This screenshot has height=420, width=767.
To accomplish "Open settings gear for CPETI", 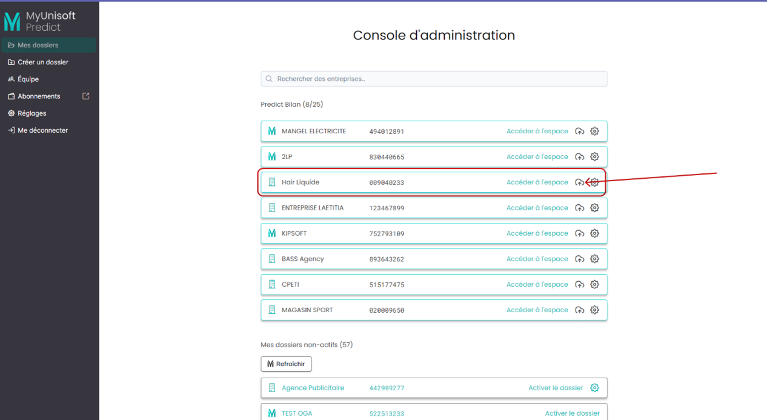I will tap(595, 284).
